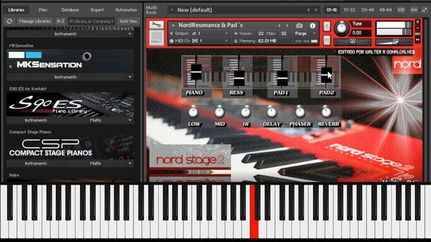This screenshot has width=431, height=242.
Task: Click the NKI instrument thumbnail icon
Action: [156, 38]
